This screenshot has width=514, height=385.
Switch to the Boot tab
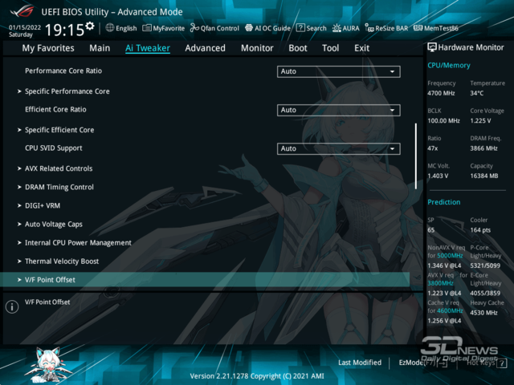[x=298, y=48]
